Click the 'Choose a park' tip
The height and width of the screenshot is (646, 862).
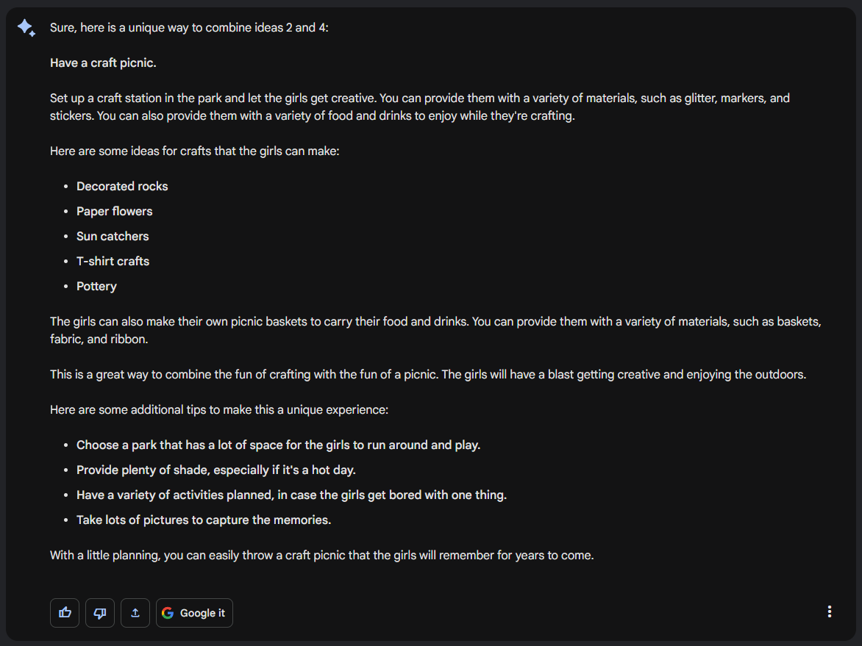click(x=278, y=445)
